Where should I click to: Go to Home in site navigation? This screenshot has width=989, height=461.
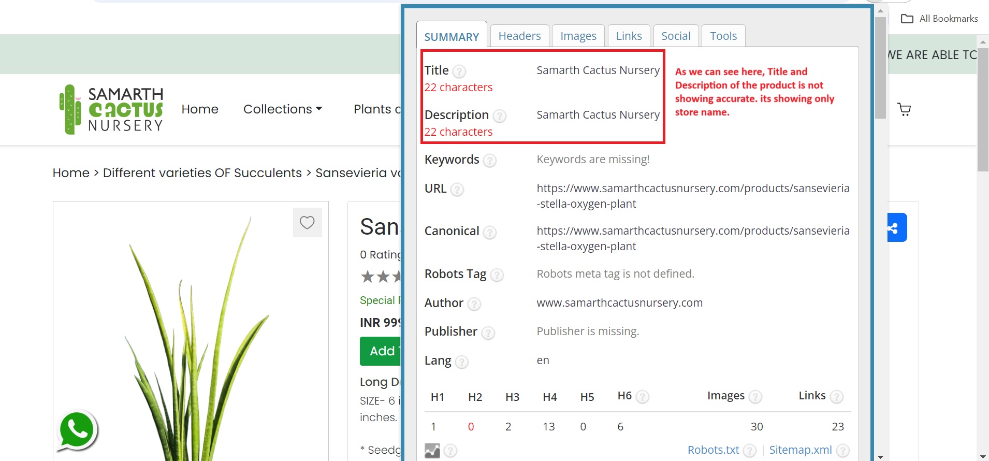pos(200,109)
